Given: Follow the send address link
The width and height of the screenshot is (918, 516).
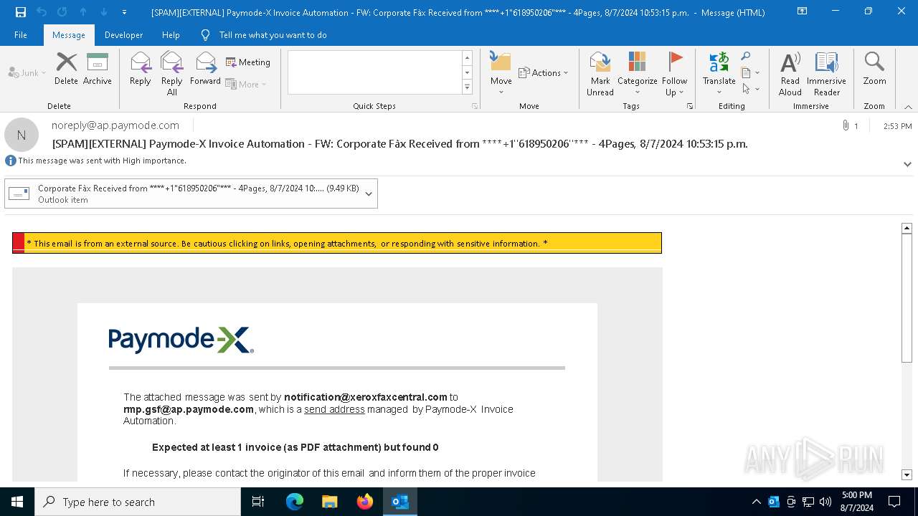Looking at the screenshot, I should [x=334, y=409].
